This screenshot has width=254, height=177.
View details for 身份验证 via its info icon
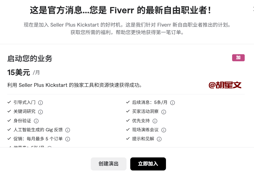coord(36,121)
